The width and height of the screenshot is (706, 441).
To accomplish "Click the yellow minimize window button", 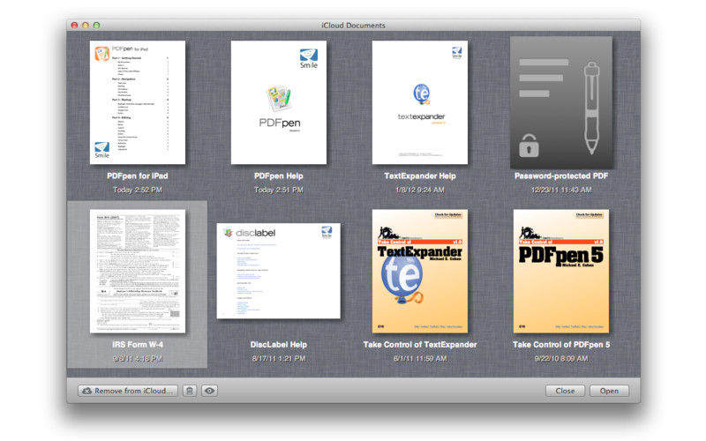I will click(86, 26).
